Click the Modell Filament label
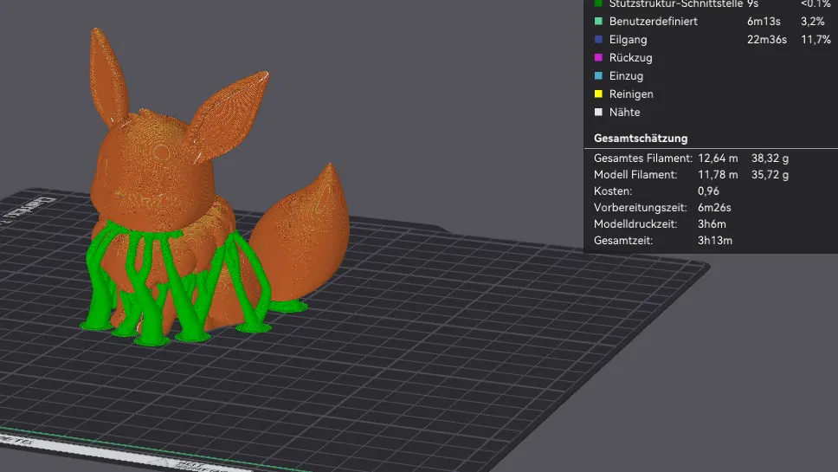Image resolution: width=838 pixels, height=472 pixels. tap(635, 175)
